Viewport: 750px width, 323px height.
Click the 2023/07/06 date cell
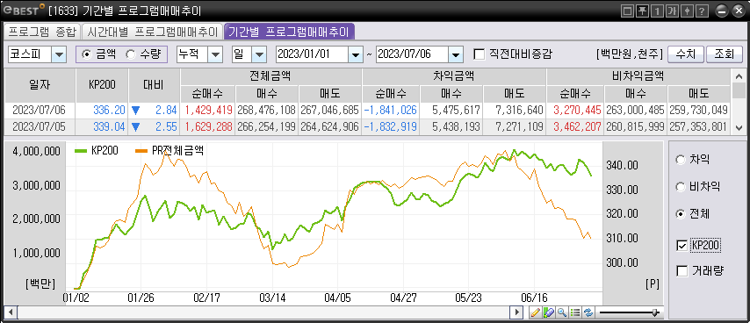coord(40,111)
